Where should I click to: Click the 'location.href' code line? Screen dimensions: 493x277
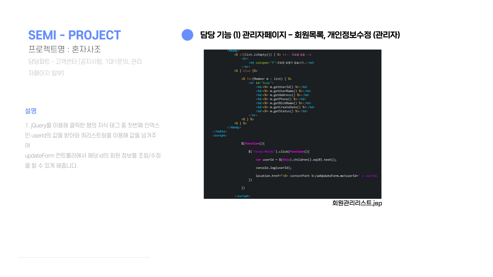point(317,176)
